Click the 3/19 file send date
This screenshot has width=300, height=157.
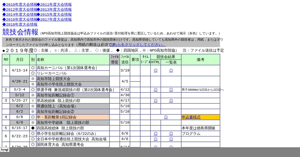pyautogui.click(x=125, y=71)
